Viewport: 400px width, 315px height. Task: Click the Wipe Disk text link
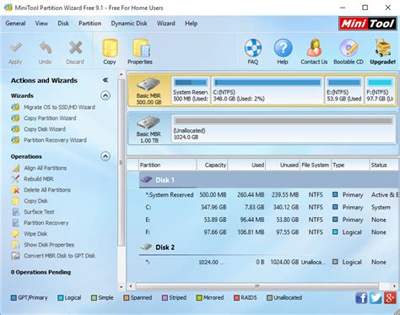(35, 234)
